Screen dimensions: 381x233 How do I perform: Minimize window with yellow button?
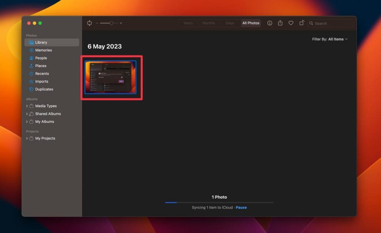(x=35, y=23)
